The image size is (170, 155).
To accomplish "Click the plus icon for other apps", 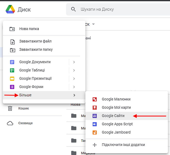I will [94, 145].
